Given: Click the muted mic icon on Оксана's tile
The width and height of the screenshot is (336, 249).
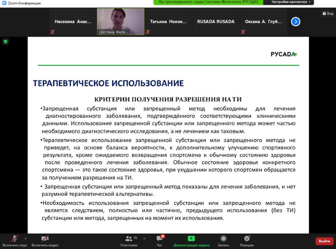Looking at the screenshot, I should (243, 32).
